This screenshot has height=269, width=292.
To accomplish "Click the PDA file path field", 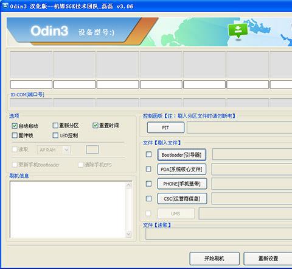I will (252, 169).
